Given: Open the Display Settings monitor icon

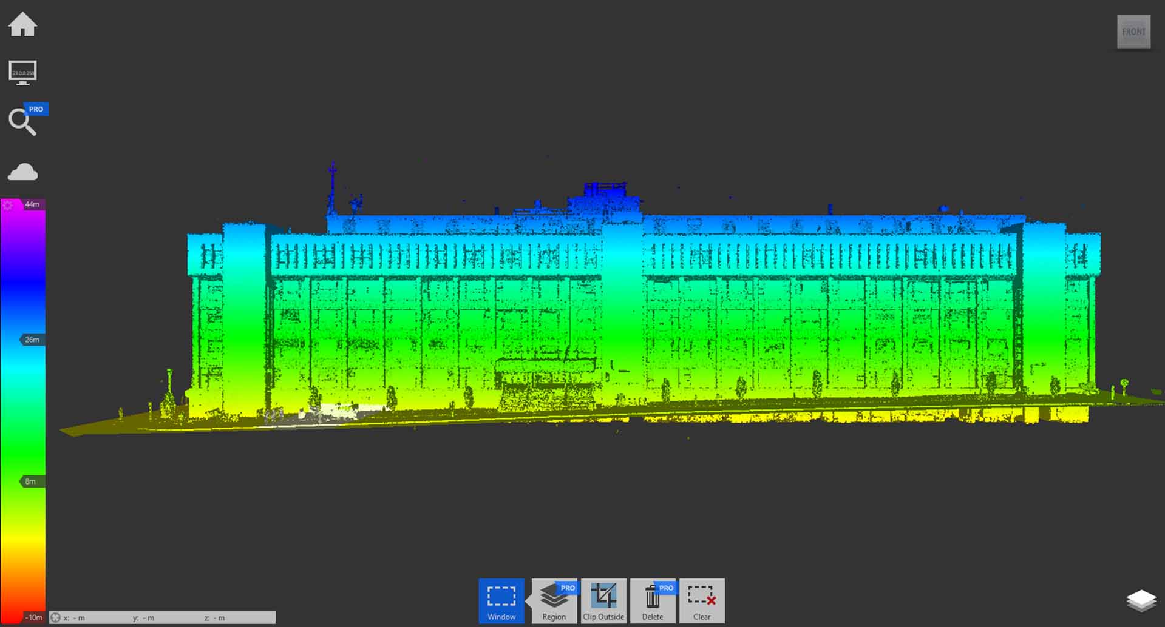Looking at the screenshot, I should [x=22, y=73].
